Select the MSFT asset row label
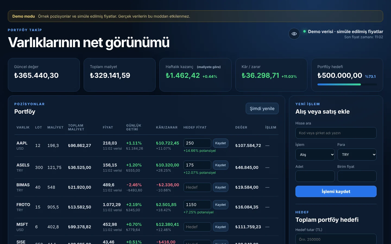Screen dimensions: 391x244 [22, 224]
